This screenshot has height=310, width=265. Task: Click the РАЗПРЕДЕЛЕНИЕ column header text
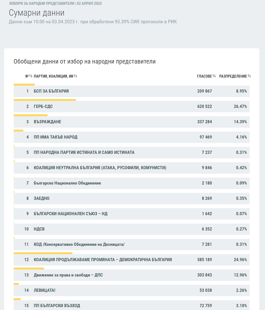[233, 76]
